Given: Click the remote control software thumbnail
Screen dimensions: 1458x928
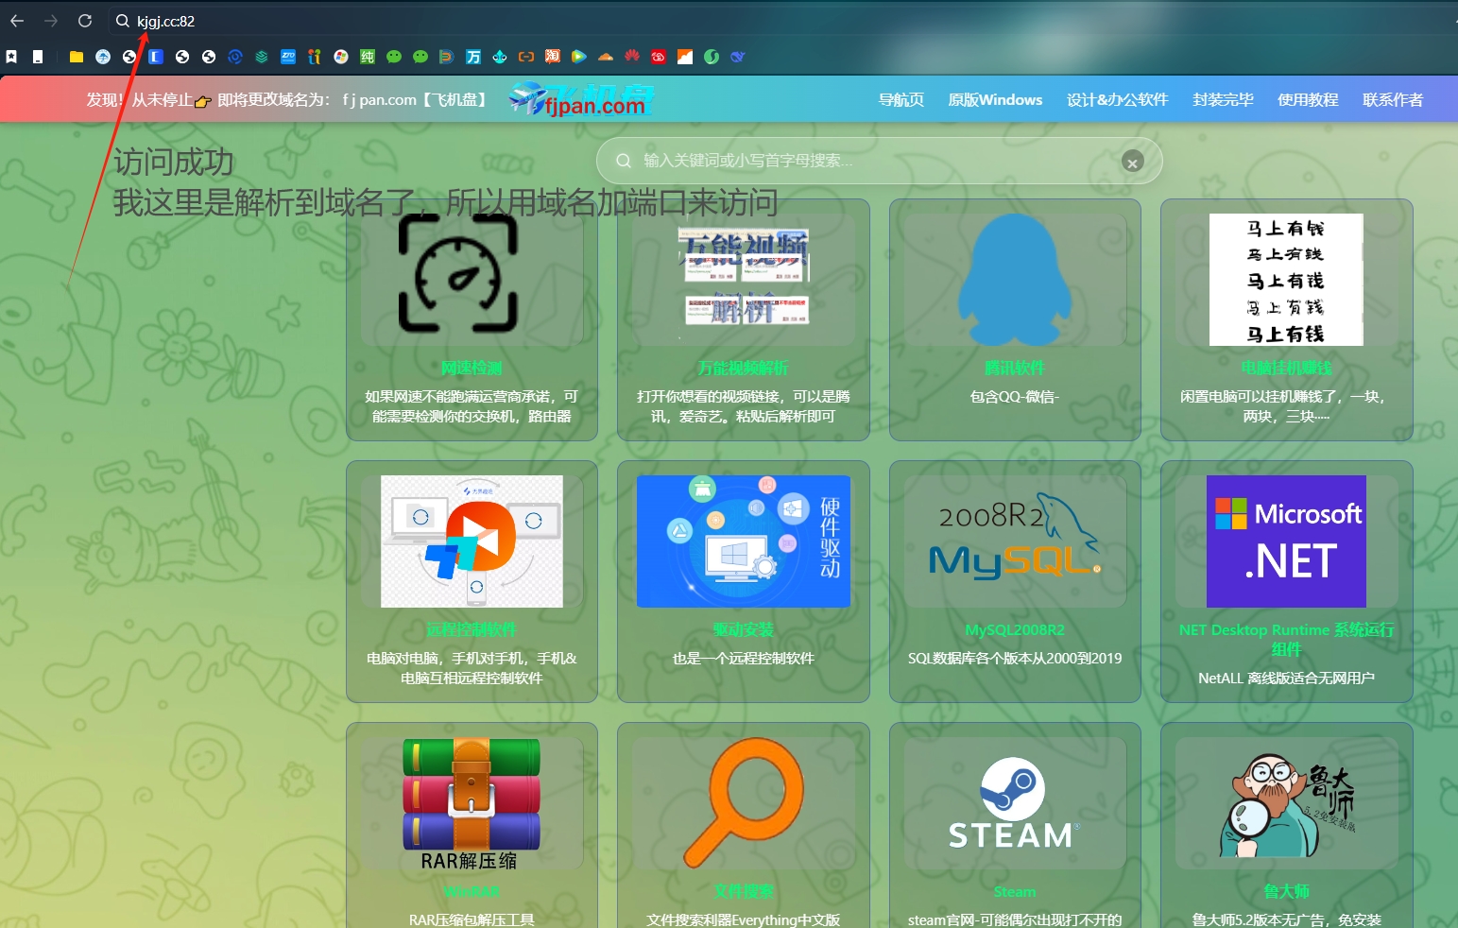Looking at the screenshot, I should pyautogui.click(x=472, y=541).
